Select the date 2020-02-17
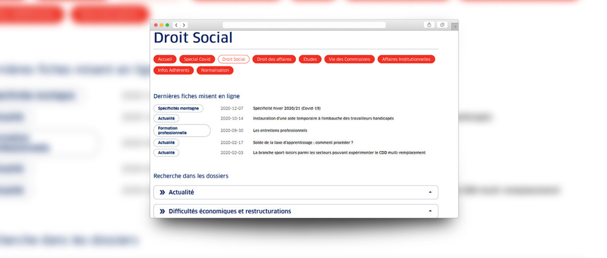This screenshot has height=258, width=607. 232,143
